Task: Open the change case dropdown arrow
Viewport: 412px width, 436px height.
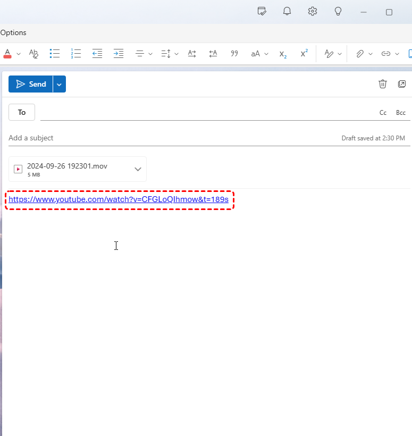Action: [266, 54]
